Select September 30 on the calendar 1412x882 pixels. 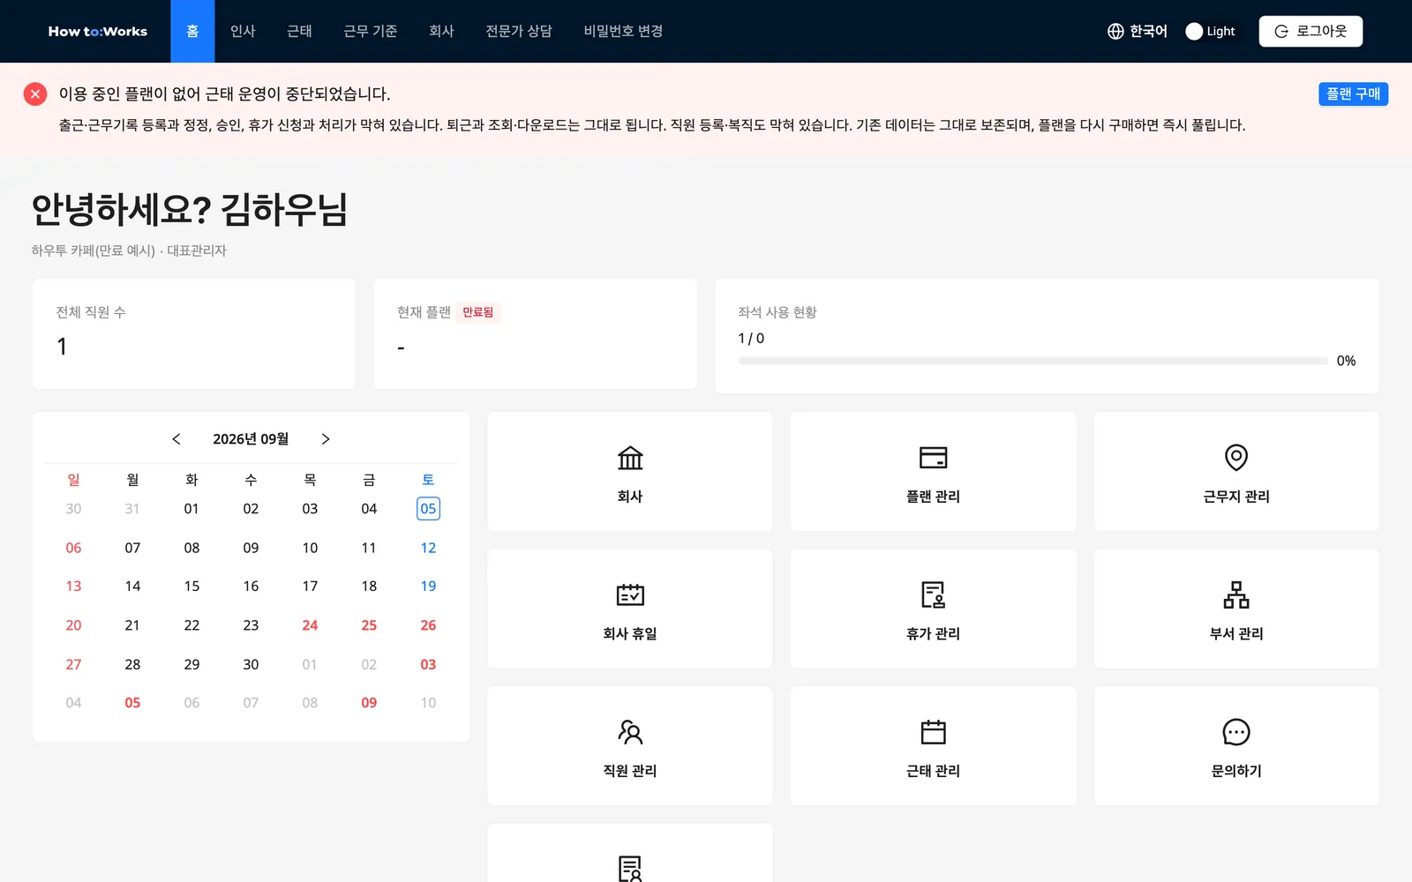coord(251,664)
